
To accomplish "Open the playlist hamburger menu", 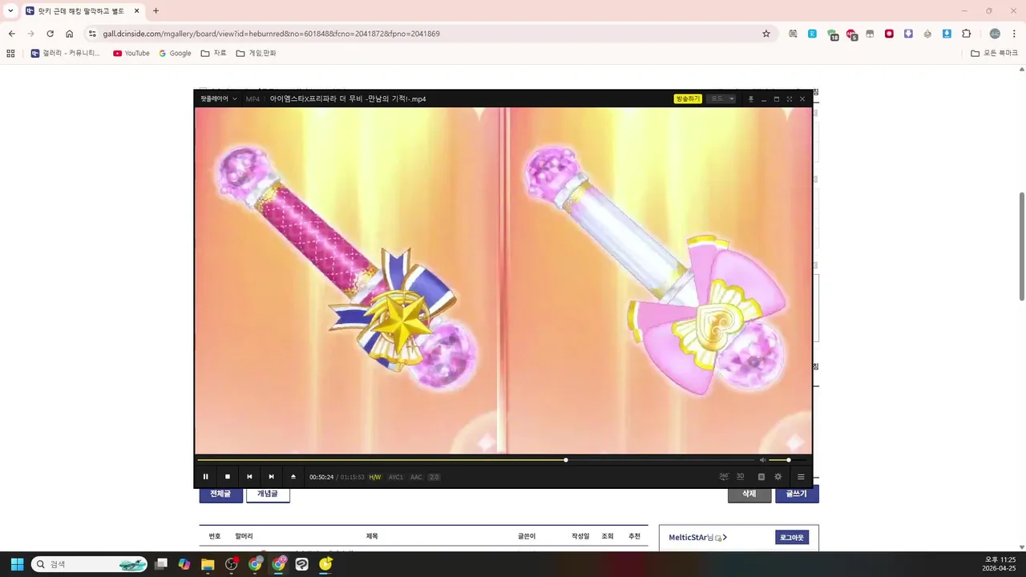I will coord(801,477).
